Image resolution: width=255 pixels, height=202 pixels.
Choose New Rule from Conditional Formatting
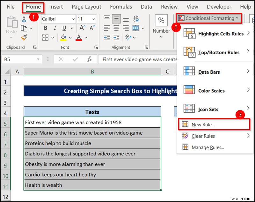point(203,124)
